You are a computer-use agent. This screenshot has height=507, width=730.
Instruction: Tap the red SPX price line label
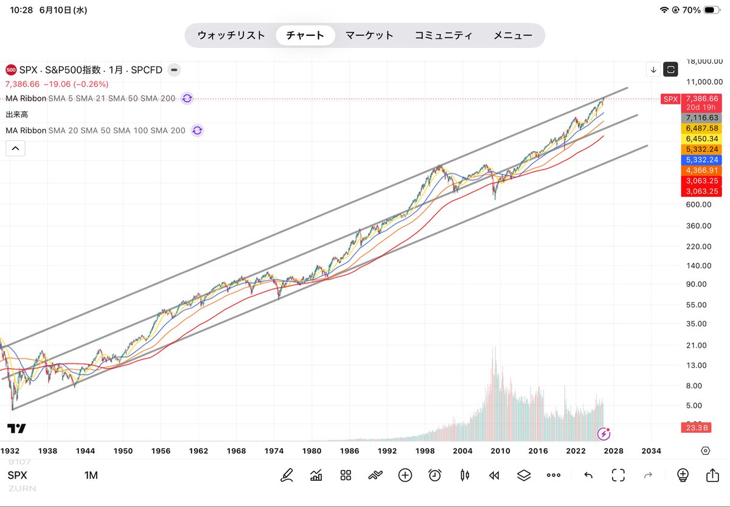[x=670, y=98]
